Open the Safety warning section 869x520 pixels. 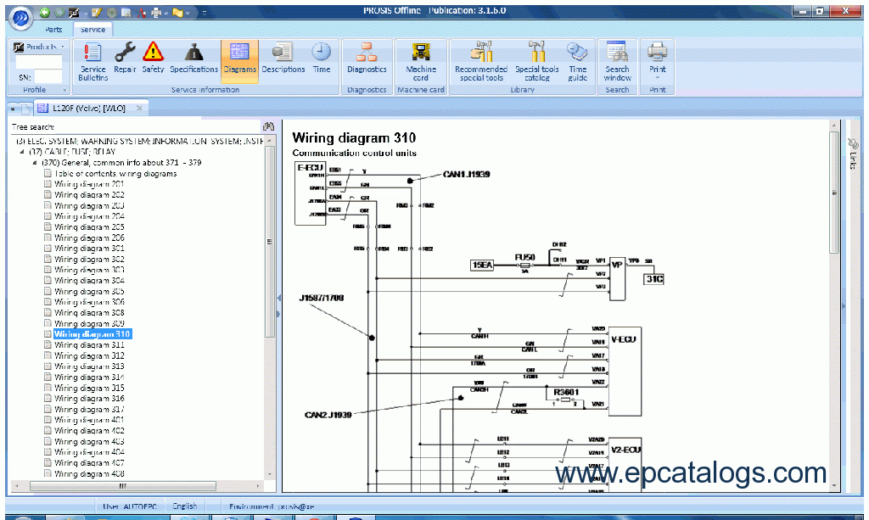click(153, 58)
